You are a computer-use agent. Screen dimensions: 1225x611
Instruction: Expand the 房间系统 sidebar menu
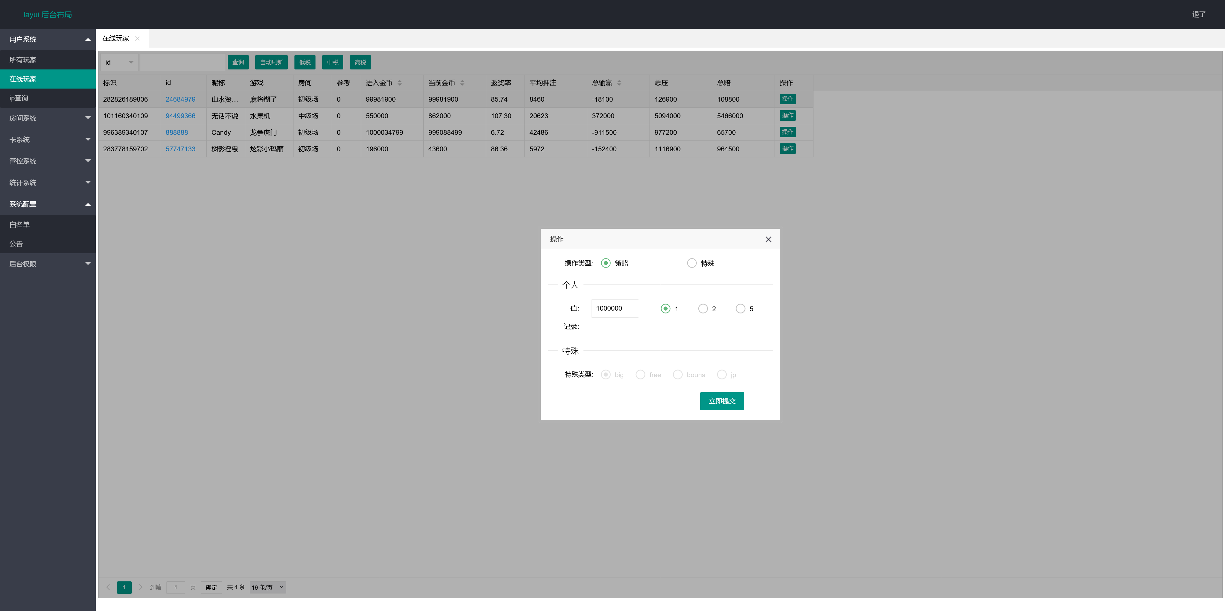pos(48,118)
